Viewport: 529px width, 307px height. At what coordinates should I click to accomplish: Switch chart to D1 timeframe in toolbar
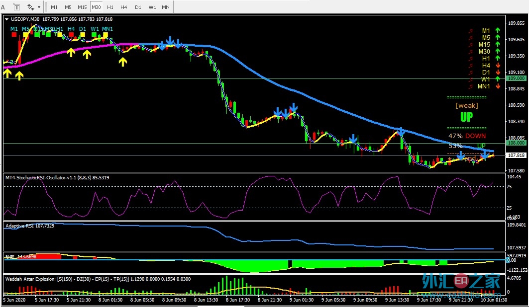tap(138, 7)
